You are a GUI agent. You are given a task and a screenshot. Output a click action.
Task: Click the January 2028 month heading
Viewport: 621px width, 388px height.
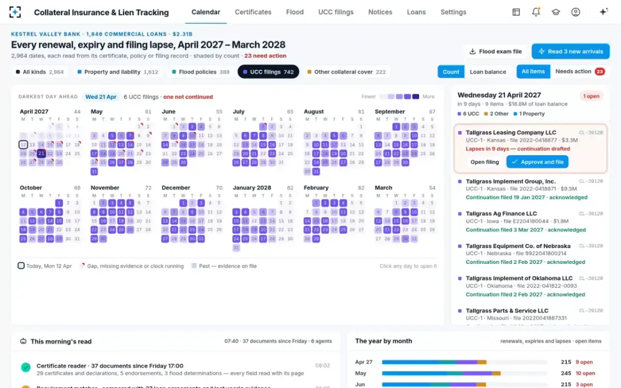click(252, 188)
